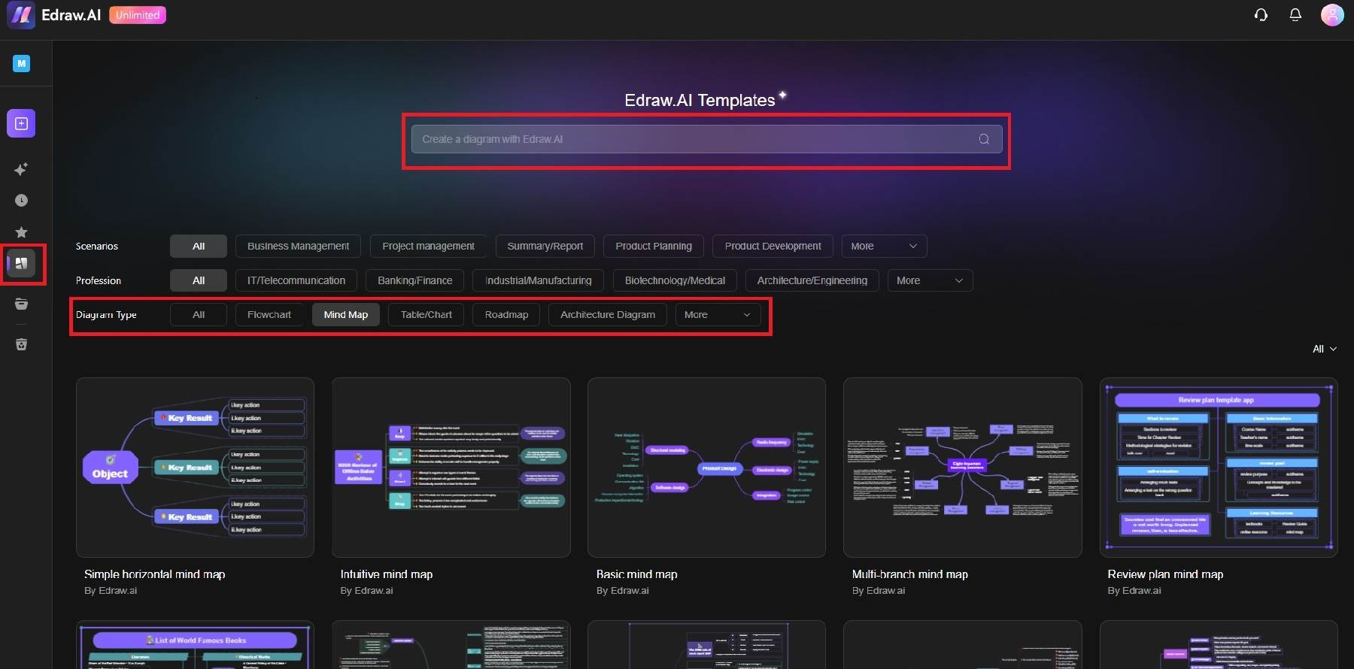Open the notifications bell

(x=1295, y=15)
